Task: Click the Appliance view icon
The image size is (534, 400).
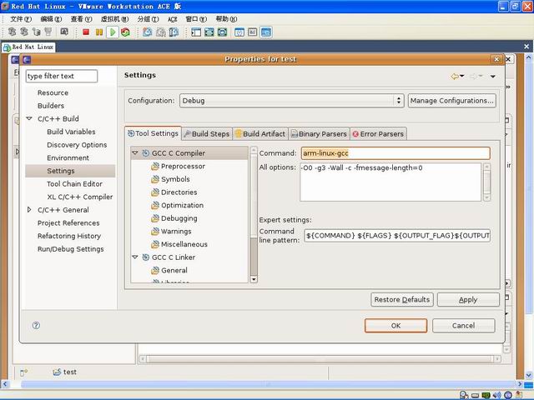Action: pos(252,32)
